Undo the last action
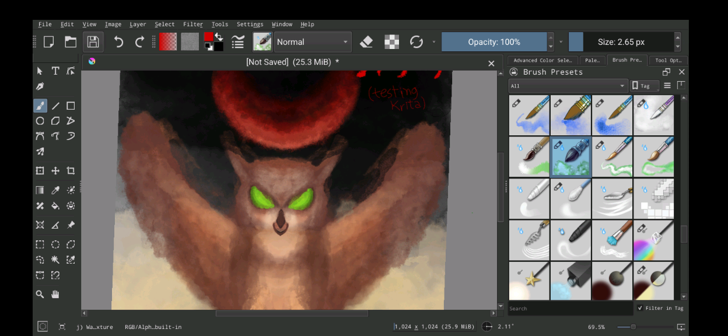Viewport: 728px width, 336px height. pos(118,41)
